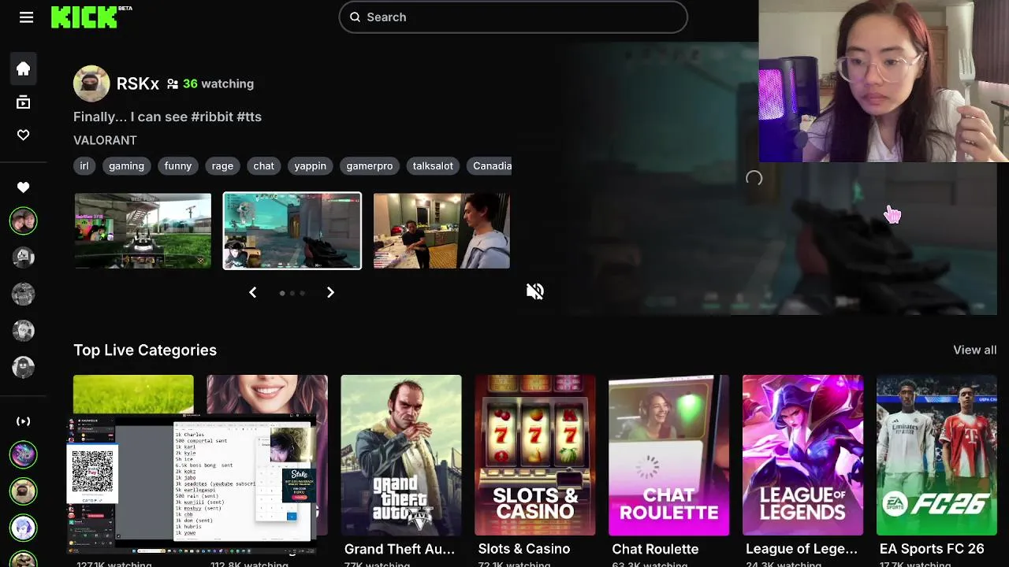Select the Canadia tag
The width and height of the screenshot is (1009, 567).
489,165
